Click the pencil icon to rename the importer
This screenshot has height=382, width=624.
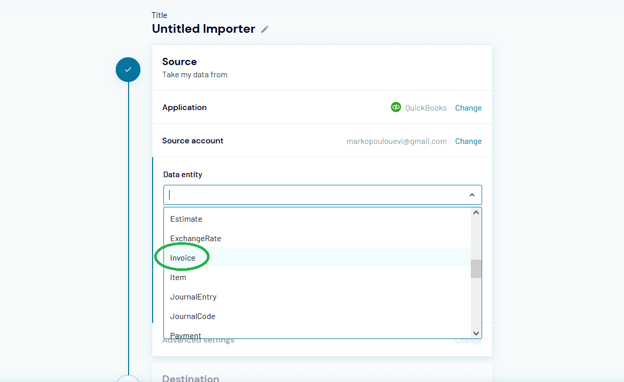click(264, 29)
